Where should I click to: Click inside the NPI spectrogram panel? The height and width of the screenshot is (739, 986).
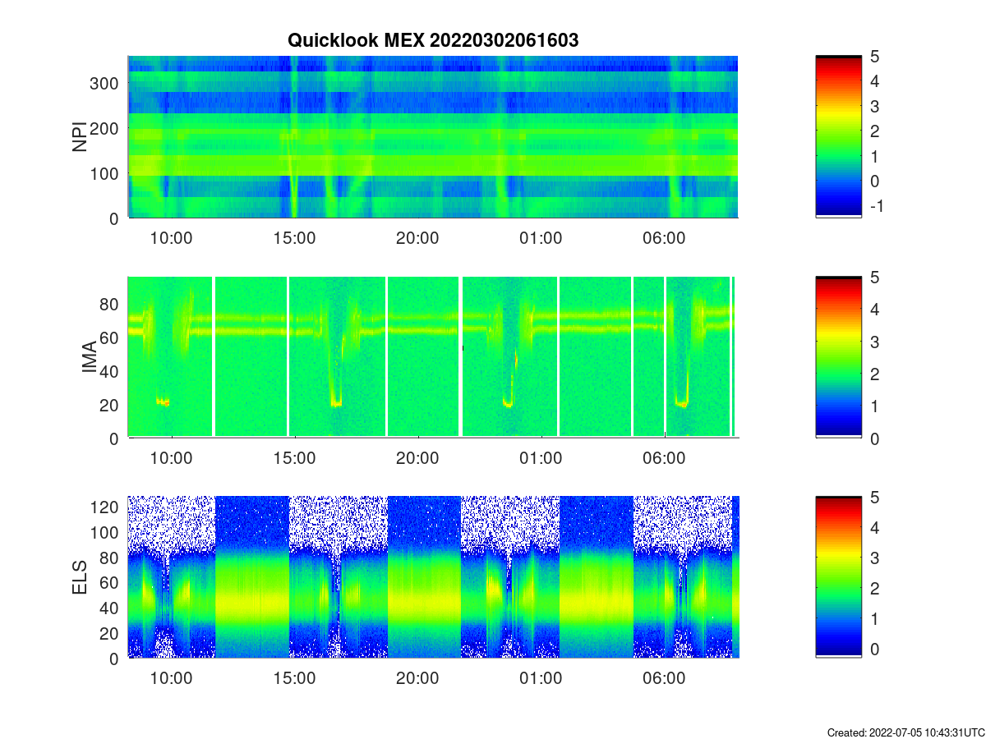433,136
